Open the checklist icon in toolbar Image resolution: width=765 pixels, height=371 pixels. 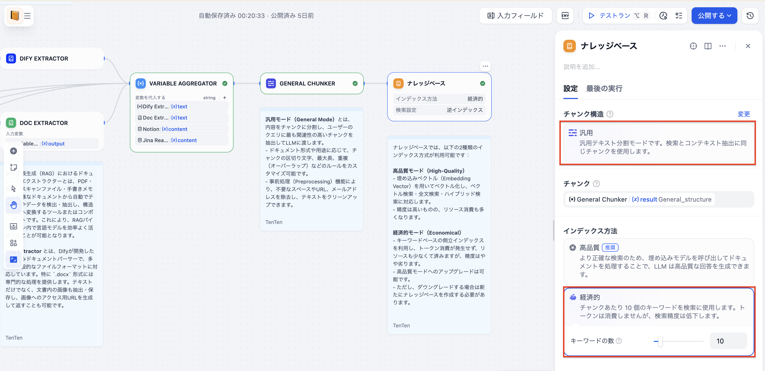[679, 16]
